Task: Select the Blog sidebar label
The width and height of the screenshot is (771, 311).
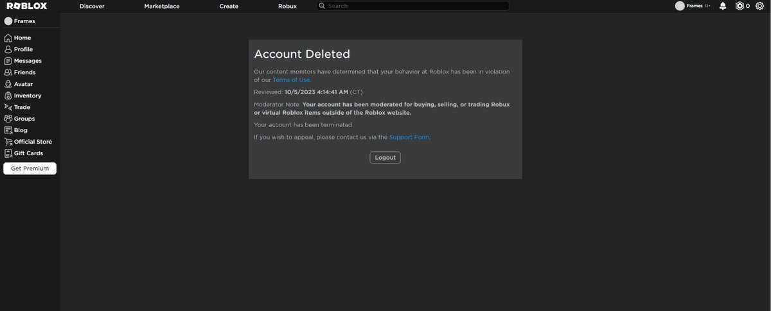Action: click(21, 130)
